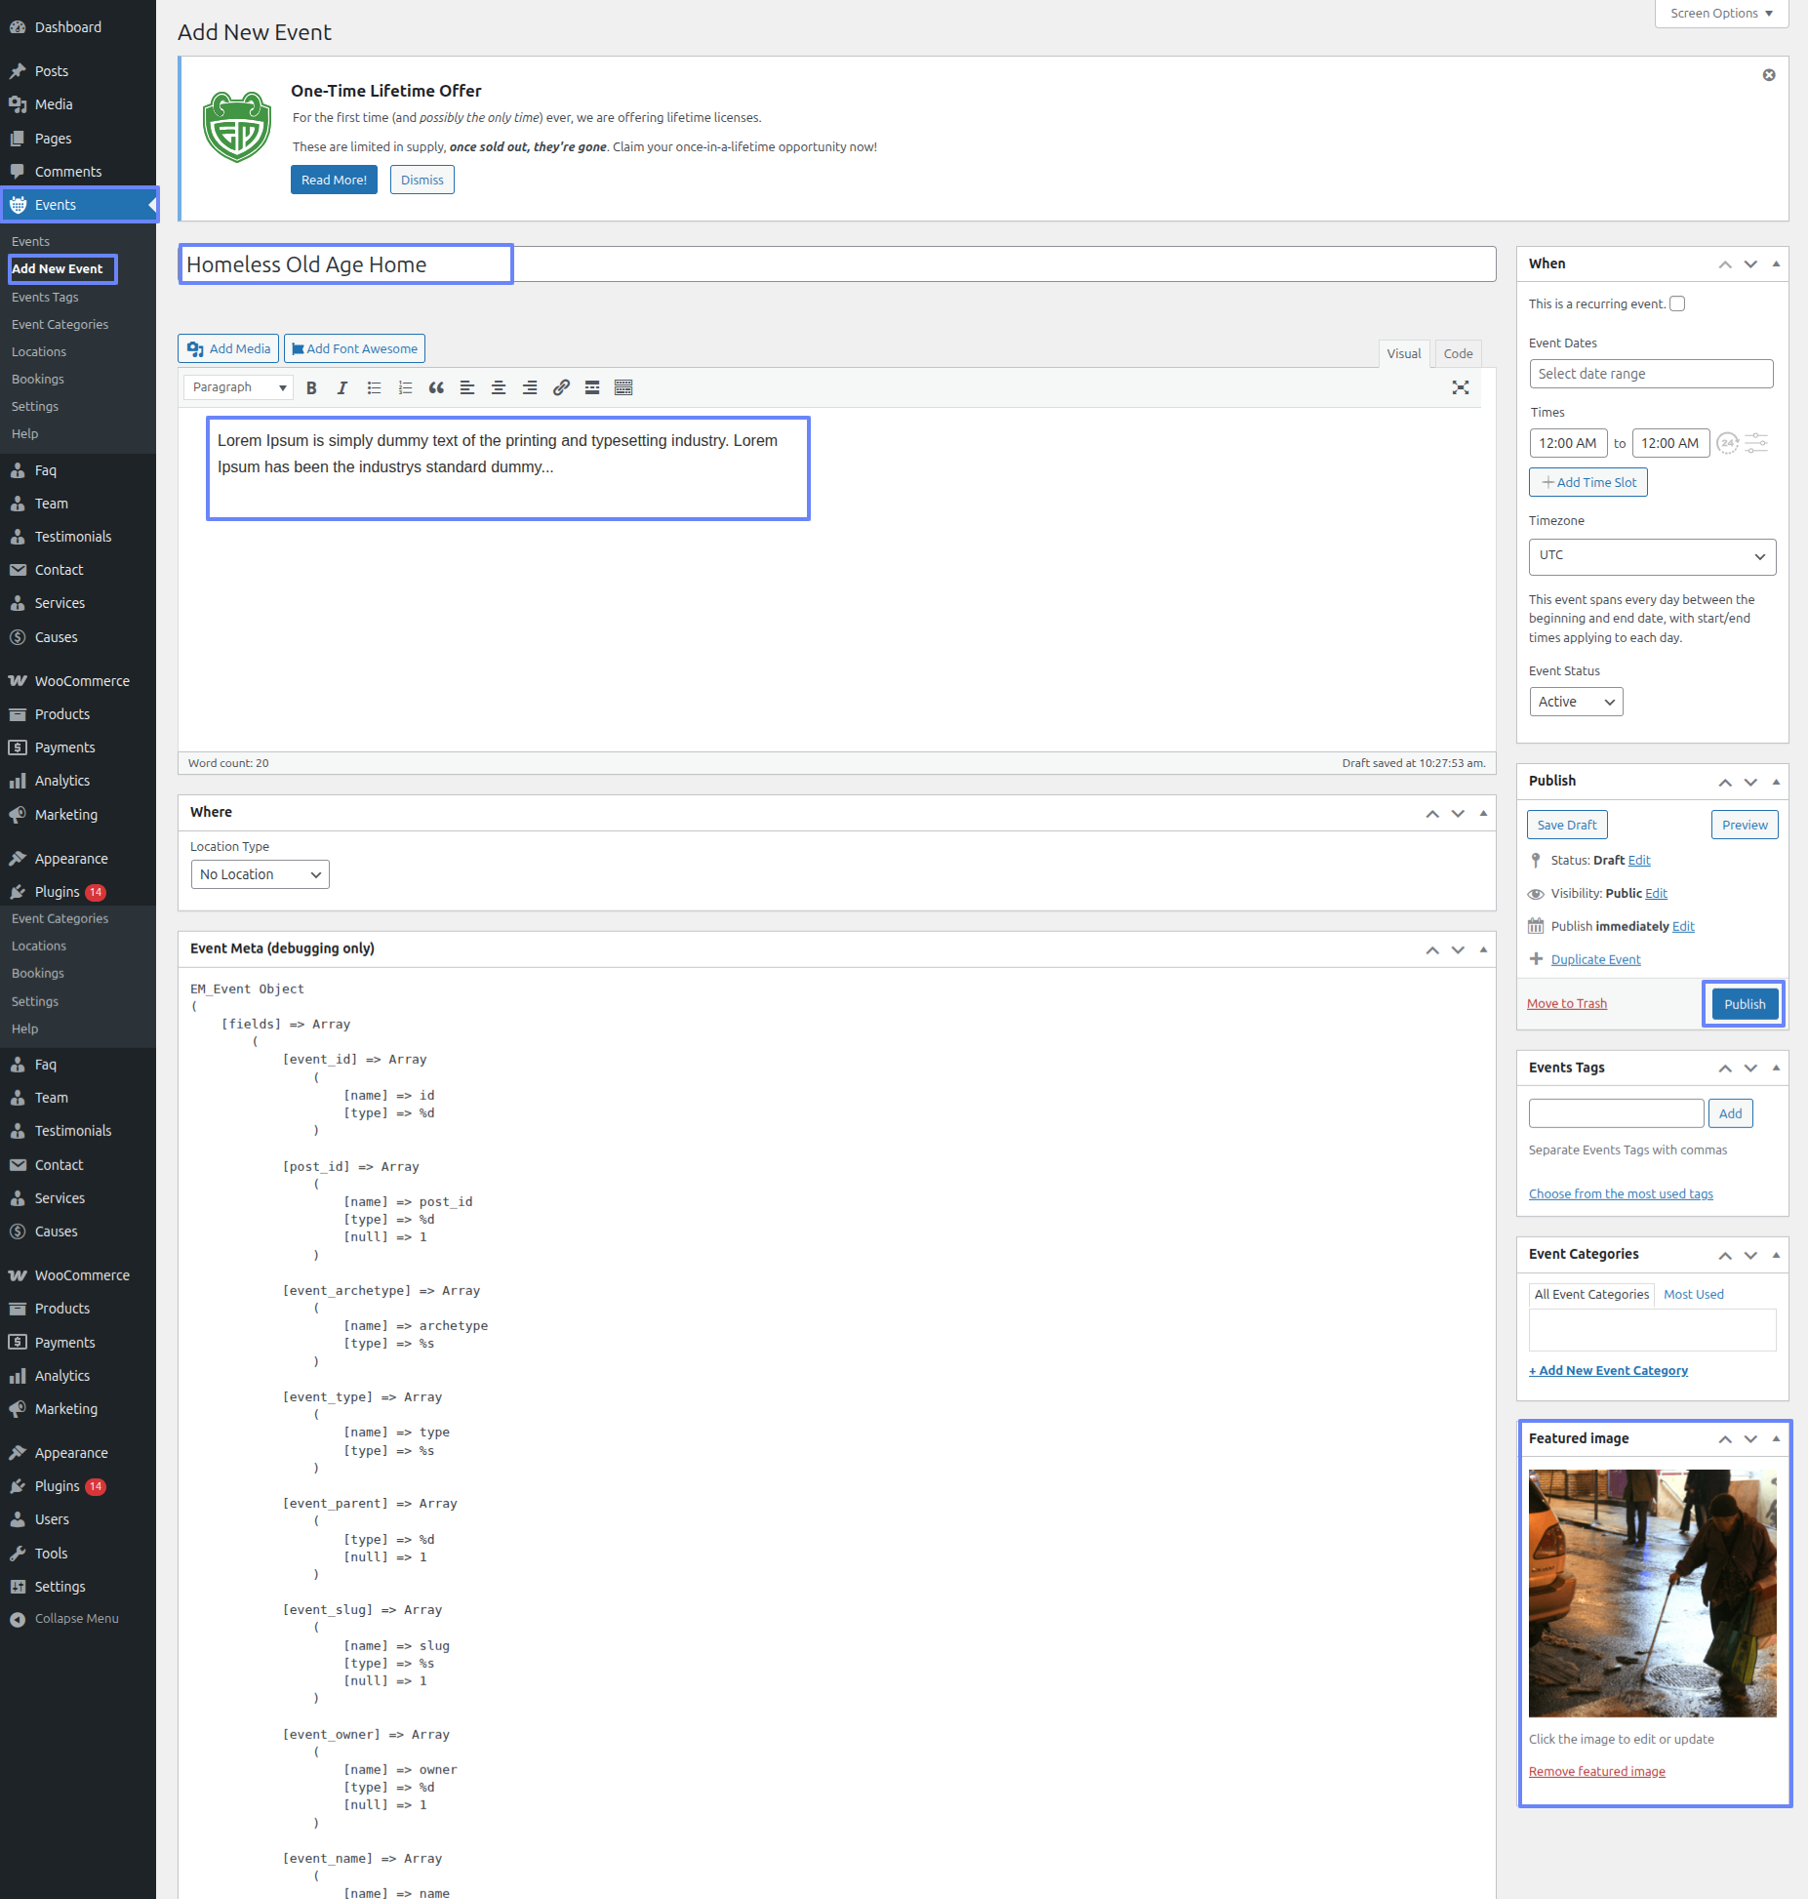This screenshot has height=1899, width=1808.
Task: Open the Timezone UTC dropdown
Action: (1651, 556)
